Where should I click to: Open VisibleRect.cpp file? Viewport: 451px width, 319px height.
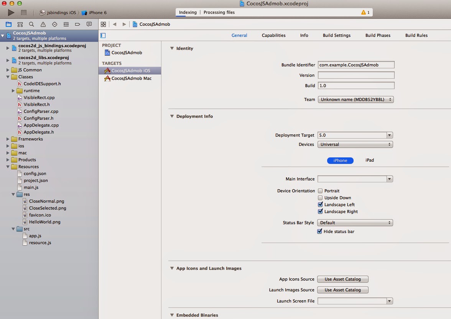tap(39, 98)
